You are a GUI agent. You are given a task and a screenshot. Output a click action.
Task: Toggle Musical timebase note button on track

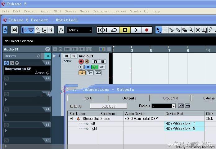pos(82,73)
